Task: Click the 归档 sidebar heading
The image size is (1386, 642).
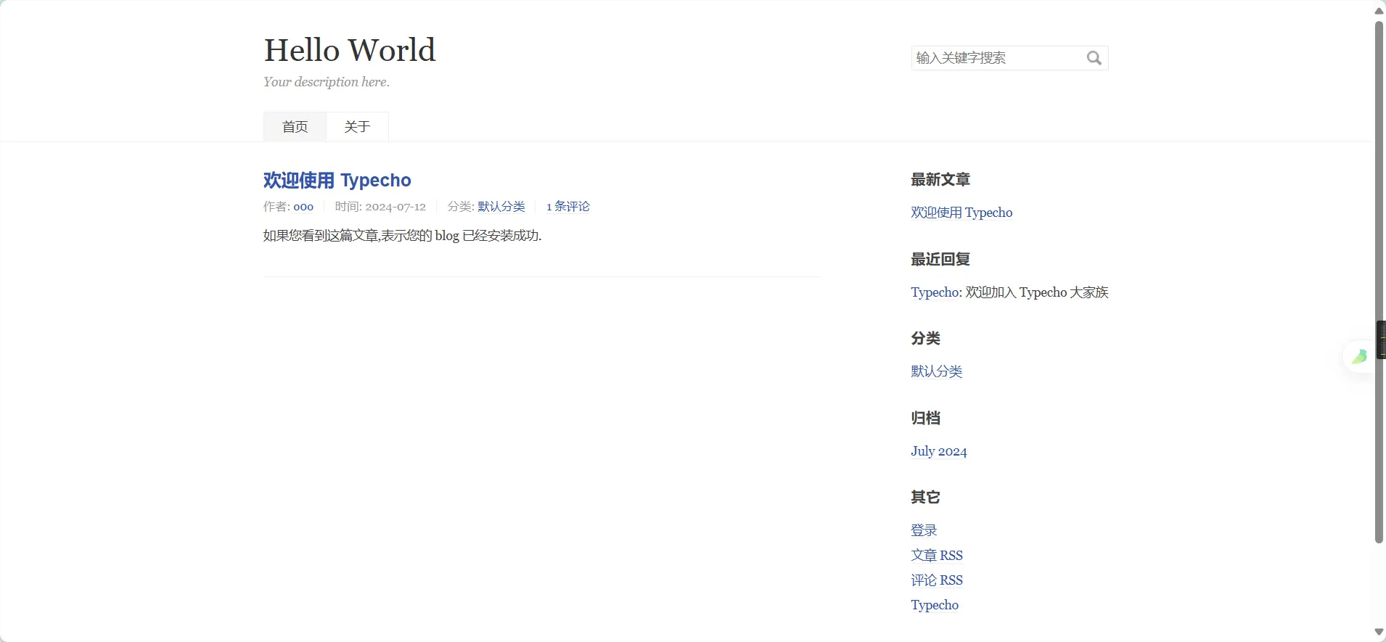Action: 926,419
